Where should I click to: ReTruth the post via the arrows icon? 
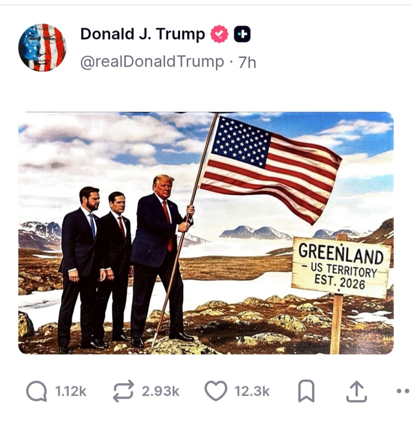123,391
